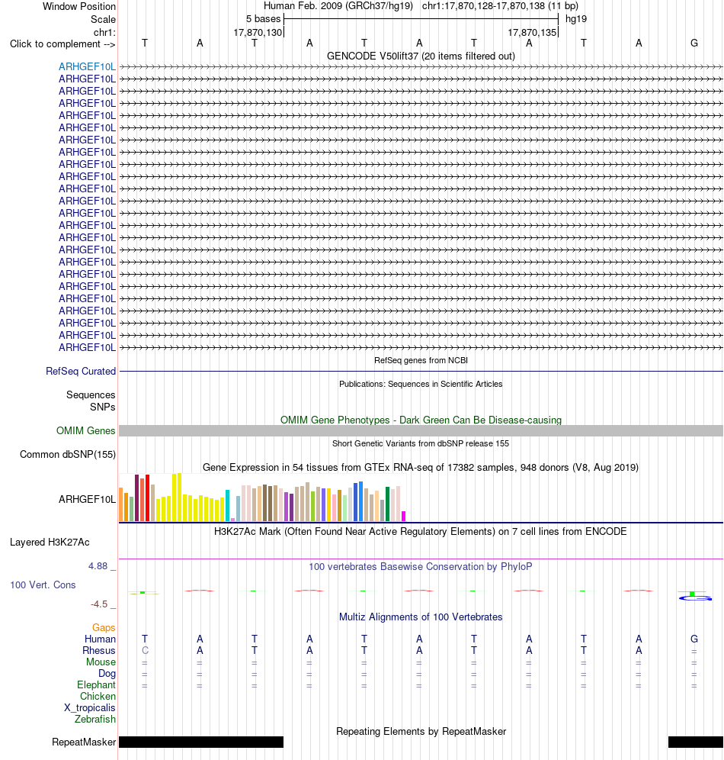This screenshot has height=760, width=724.
Task: Open the 'Gene Expression in 54 tissues from GTEx' title
Action: (x=421, y=468)
